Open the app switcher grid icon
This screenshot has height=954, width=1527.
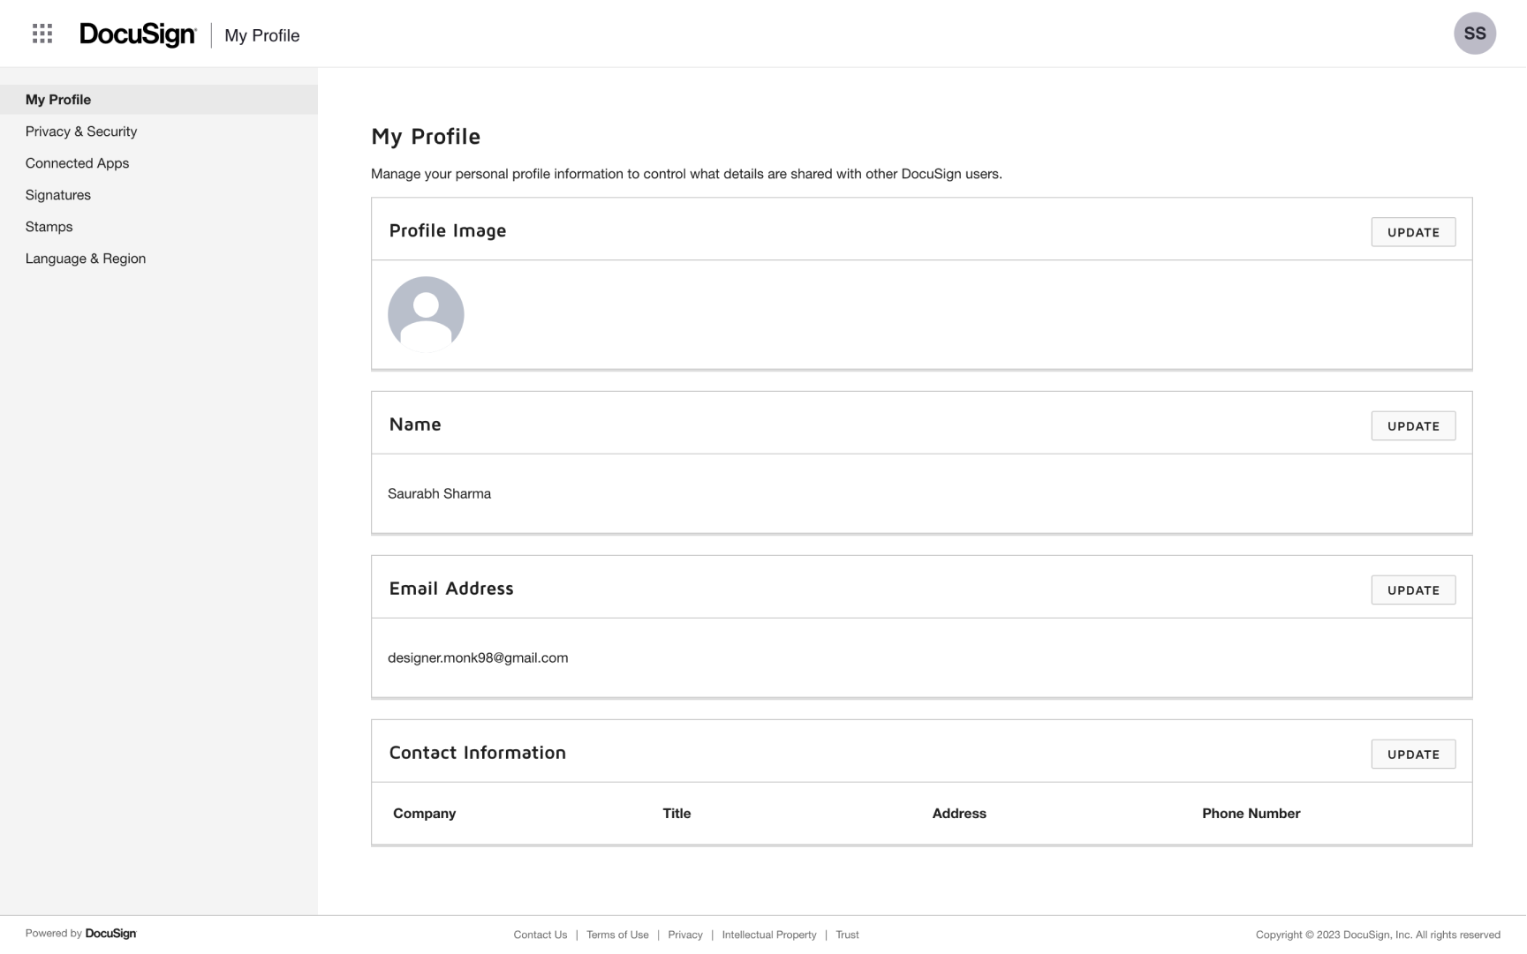coord(42,34)
